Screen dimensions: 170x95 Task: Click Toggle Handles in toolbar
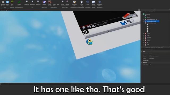[50, 3]
